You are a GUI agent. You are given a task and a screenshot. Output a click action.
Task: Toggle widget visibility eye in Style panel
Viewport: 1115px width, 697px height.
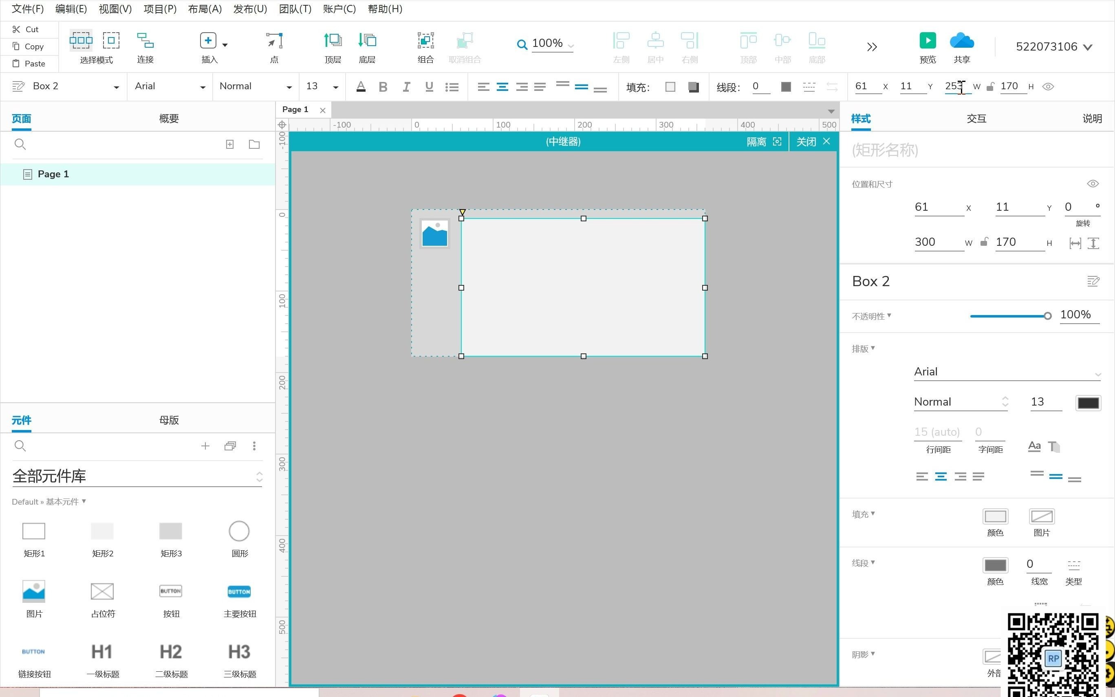click(x=1093, y=183)
